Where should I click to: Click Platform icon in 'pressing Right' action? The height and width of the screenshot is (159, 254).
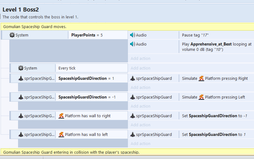201,79
